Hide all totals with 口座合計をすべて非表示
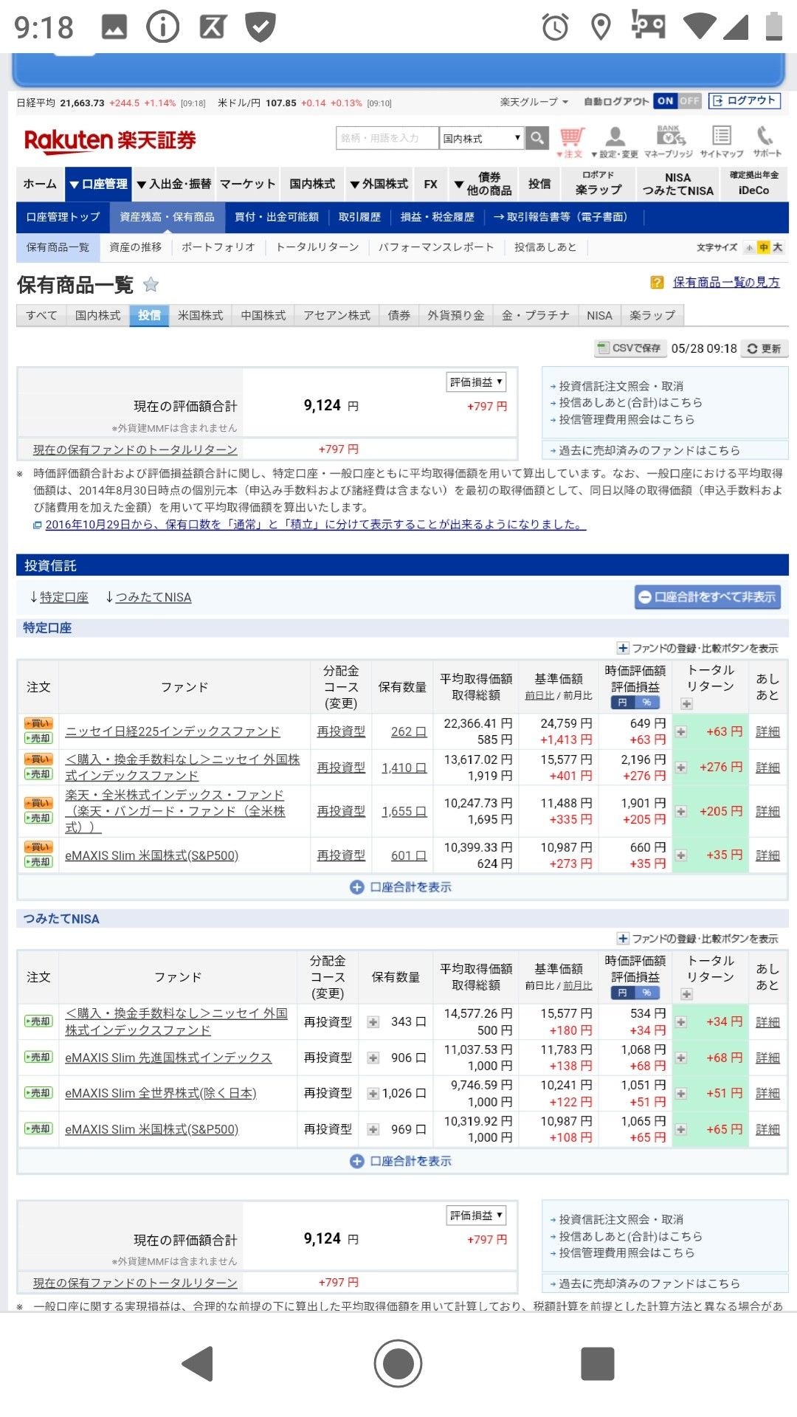 707,597
